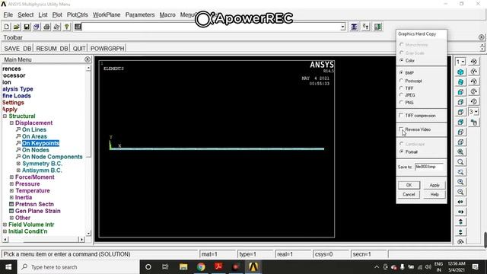Screen dimensions: 487x274
Task: Toggle the Dynamic Model Mode icon
Action: 474,123
